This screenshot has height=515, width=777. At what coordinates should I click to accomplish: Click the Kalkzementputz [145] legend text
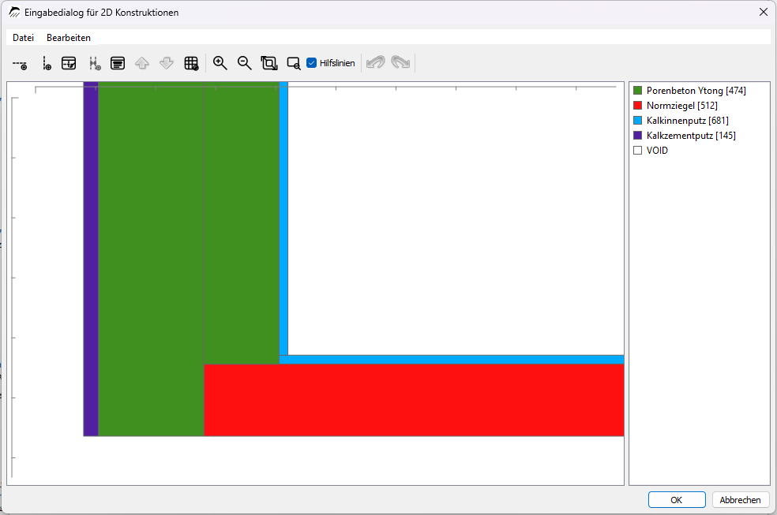691,135
